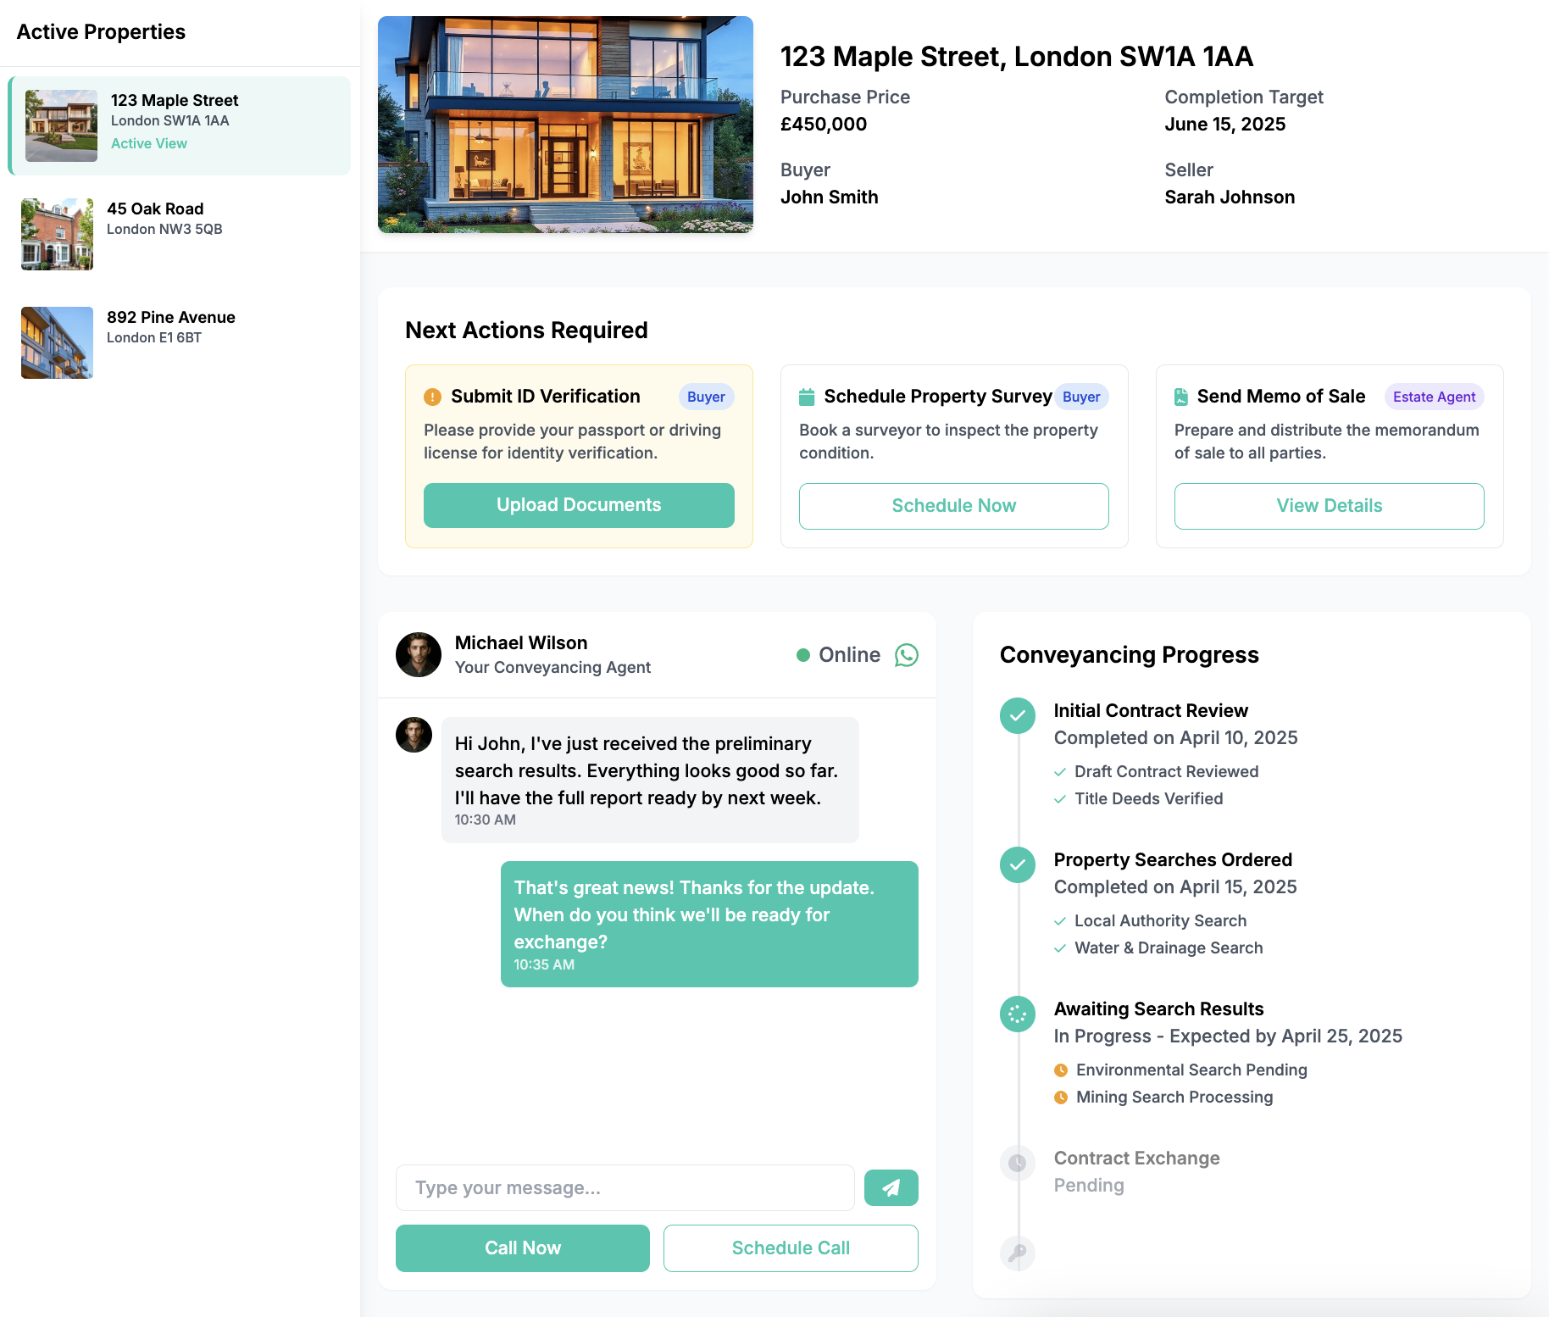Select the warning icon on Submit ID Verification
The width and height of the screenshot is (1549, 1317).
(x=434, y=396)
